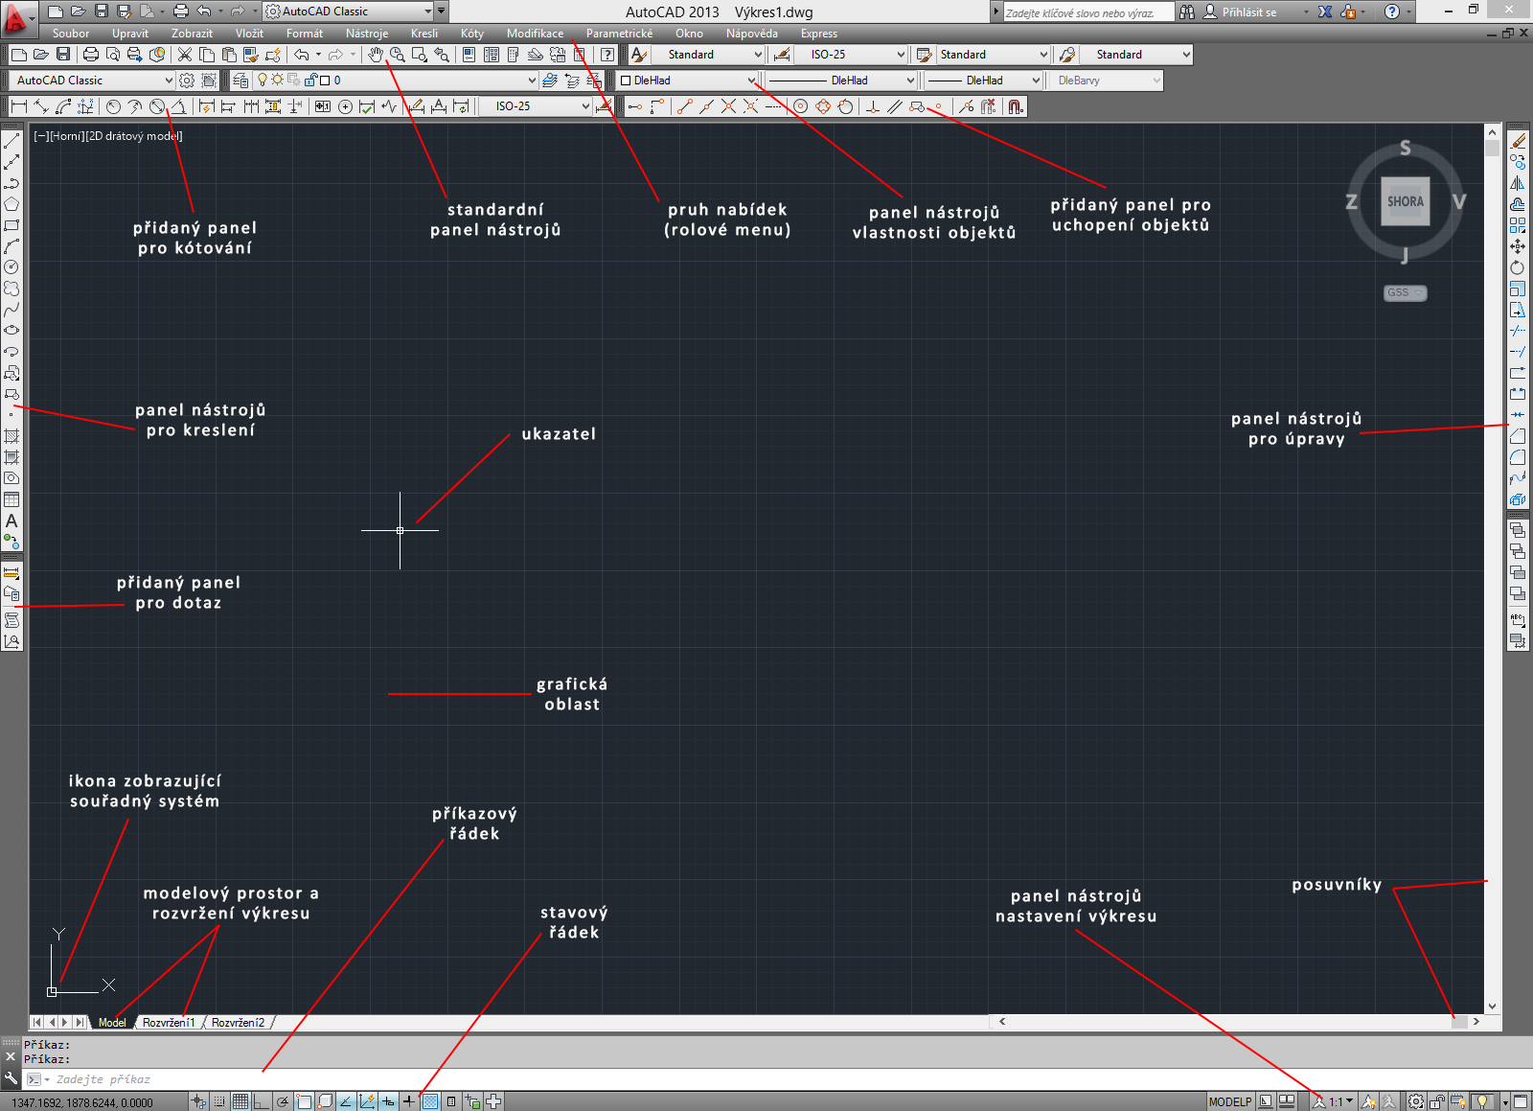
Task: Click the coordinates readout in status bar
Action: tap(82, 1102)
